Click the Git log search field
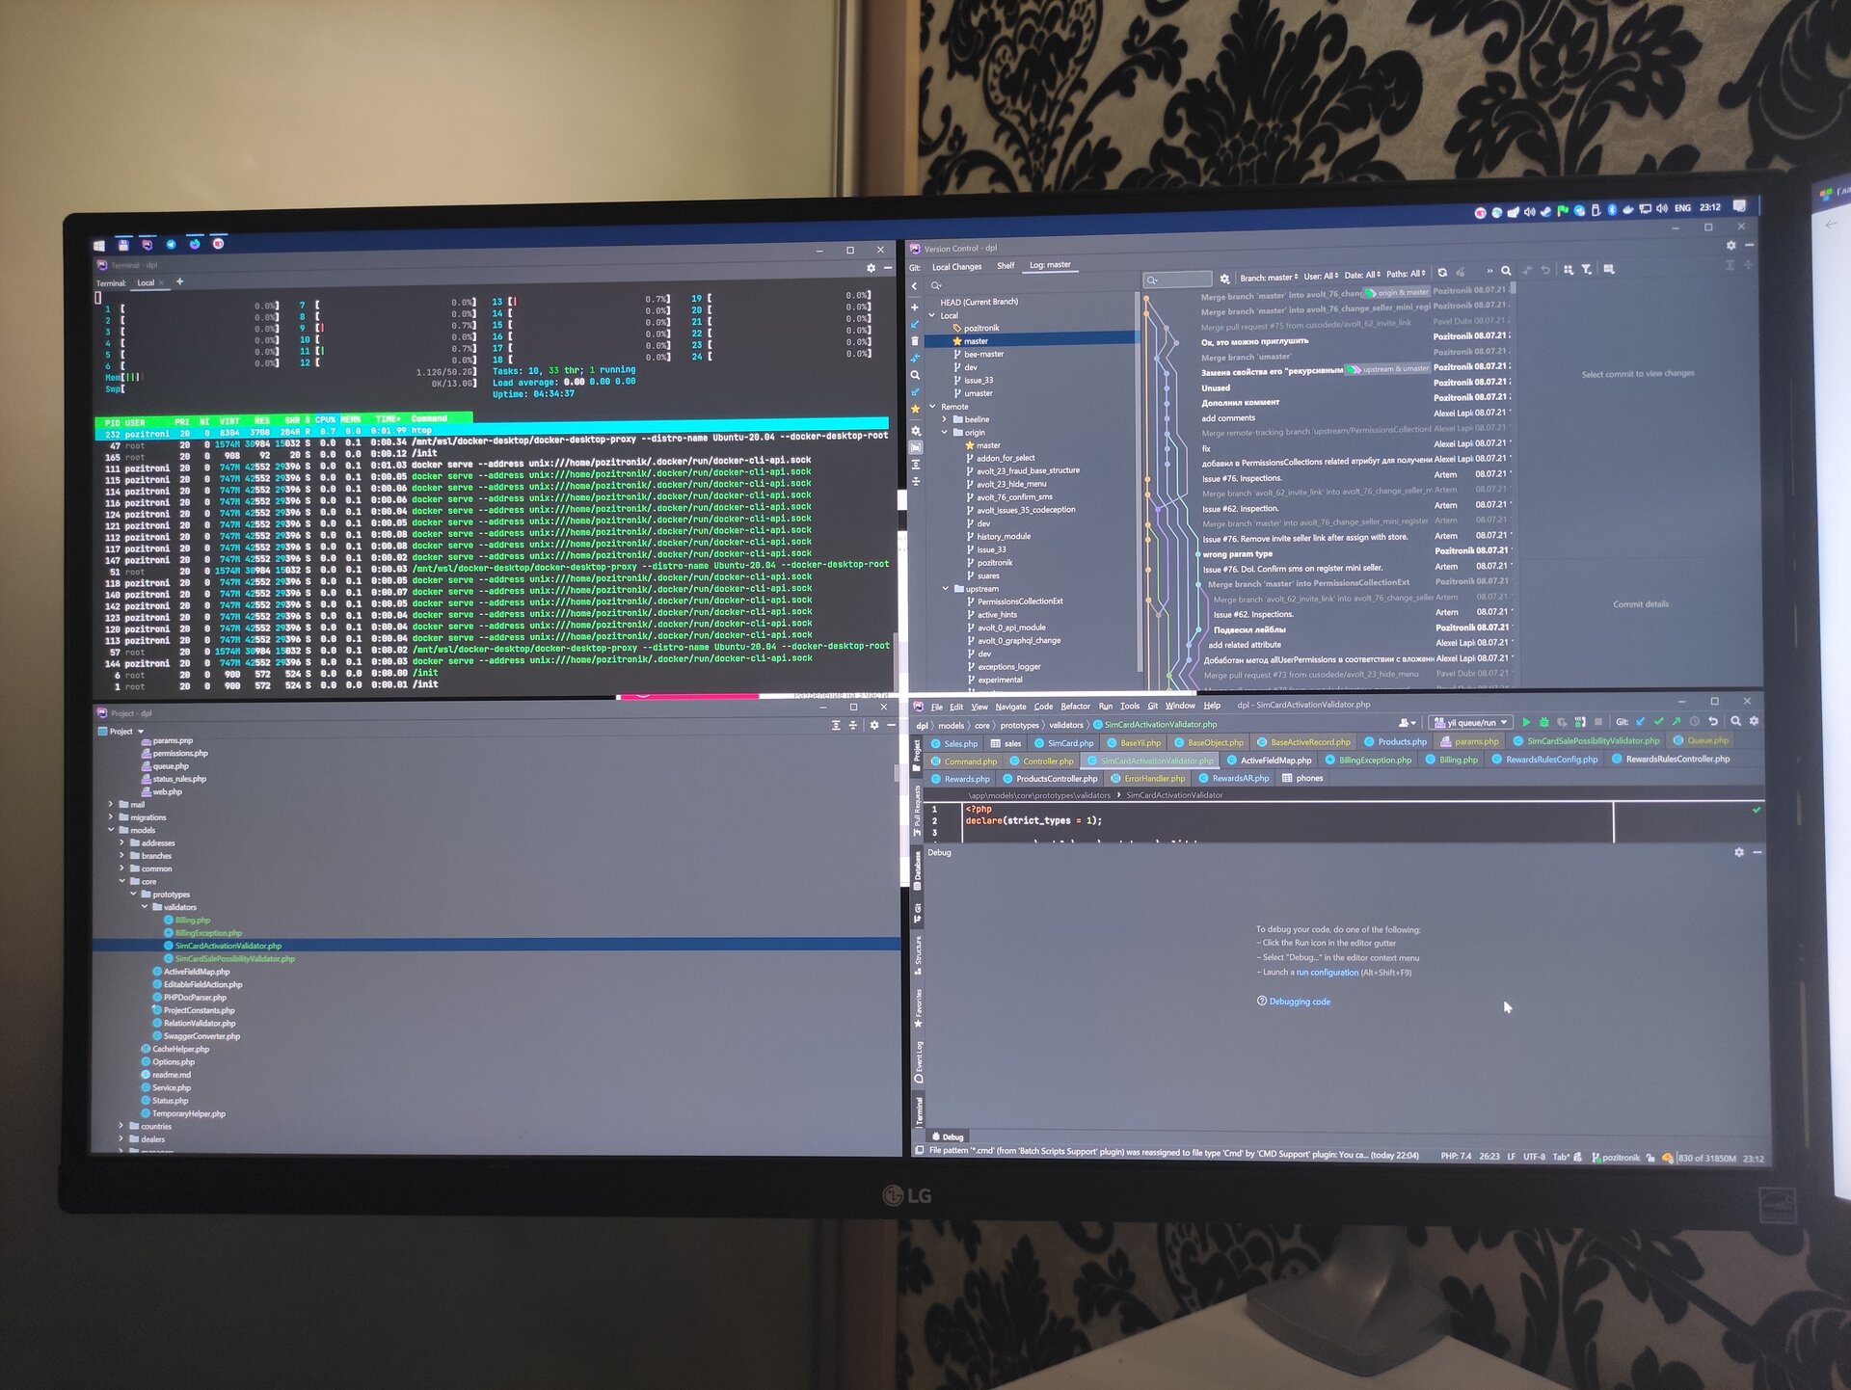1851x1390 pixels. click(x=1178, y=280)
